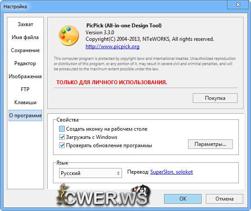Image resolution: width=251 pixels, height=211 pixels.
Task: Click the Перевод: label
Action: point(138,172)
